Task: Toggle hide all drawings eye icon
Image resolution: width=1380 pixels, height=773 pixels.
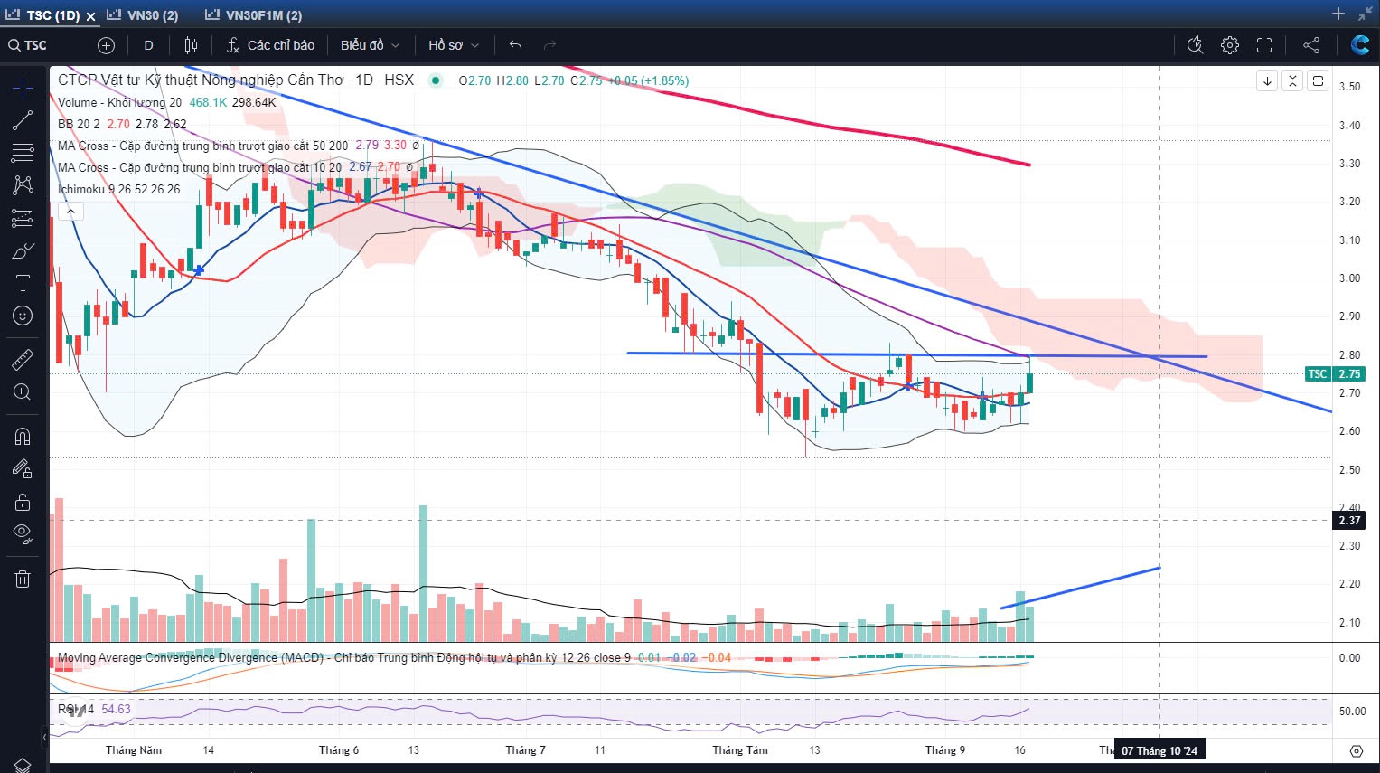Action: coord(23,534)
